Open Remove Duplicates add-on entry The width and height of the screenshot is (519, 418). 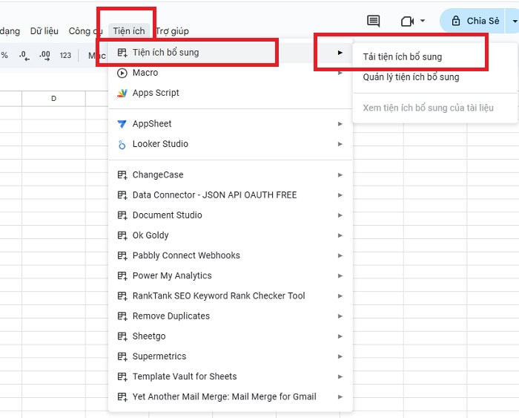tap(171, 316)
